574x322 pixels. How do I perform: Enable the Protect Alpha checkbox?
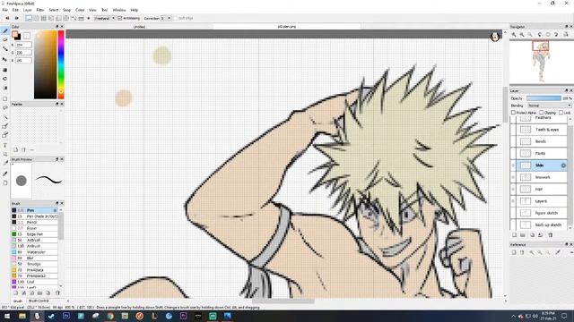pyautogui.click(x=513, y=113)
